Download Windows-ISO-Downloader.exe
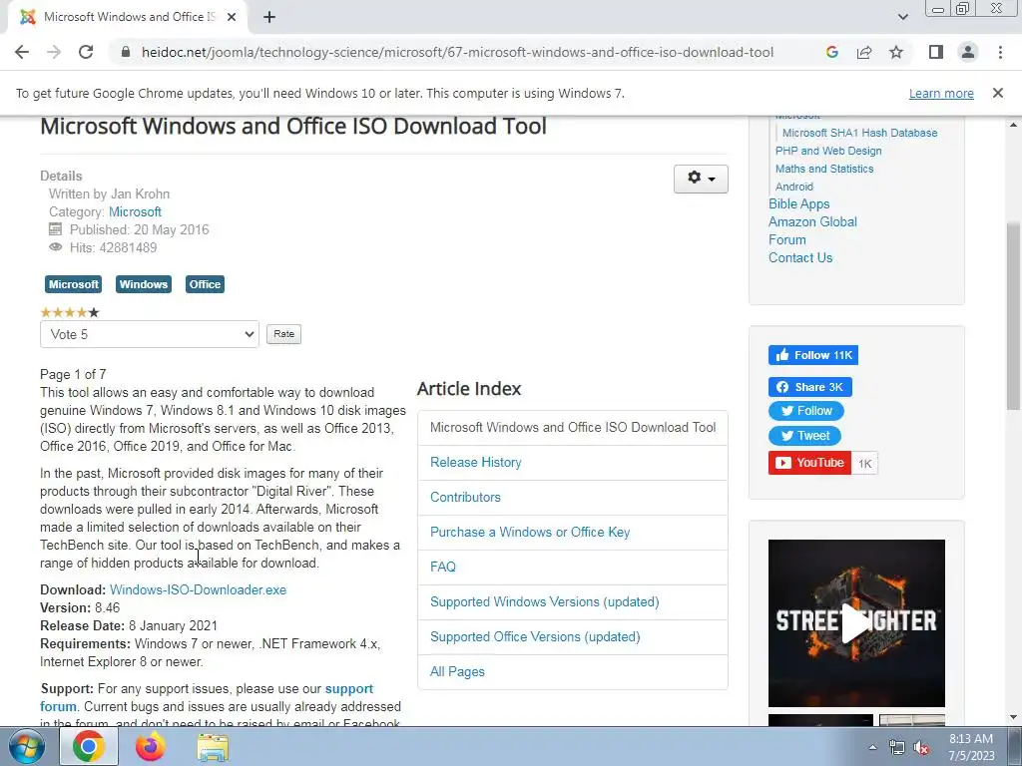Viewport: 1022px width, 766px height. 199,589
